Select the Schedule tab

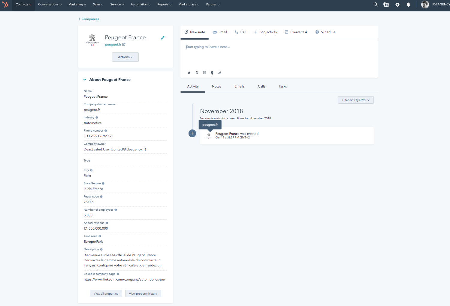coord(325,32)
